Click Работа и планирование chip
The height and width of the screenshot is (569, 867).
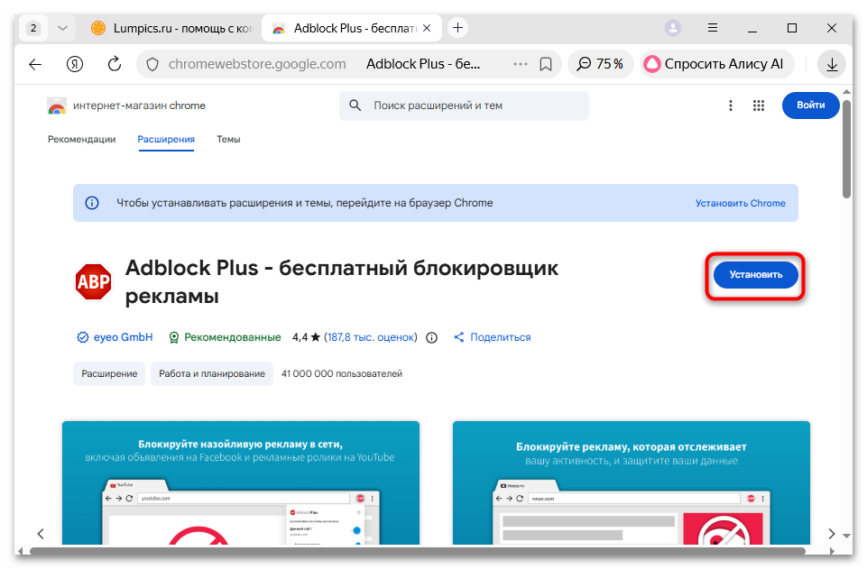pos(212,374)
